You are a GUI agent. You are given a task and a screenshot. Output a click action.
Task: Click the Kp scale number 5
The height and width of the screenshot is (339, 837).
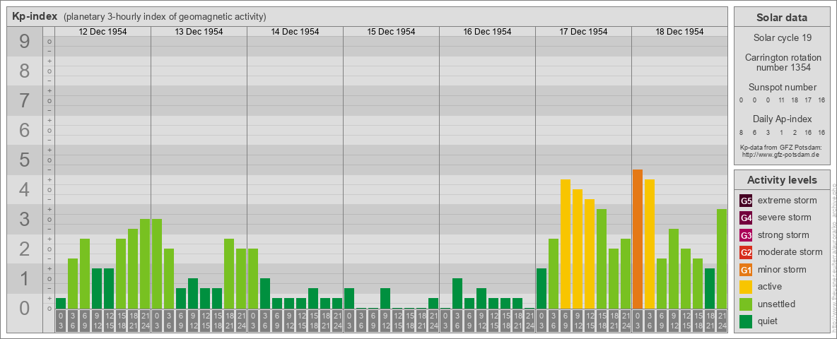click(25, 160)
